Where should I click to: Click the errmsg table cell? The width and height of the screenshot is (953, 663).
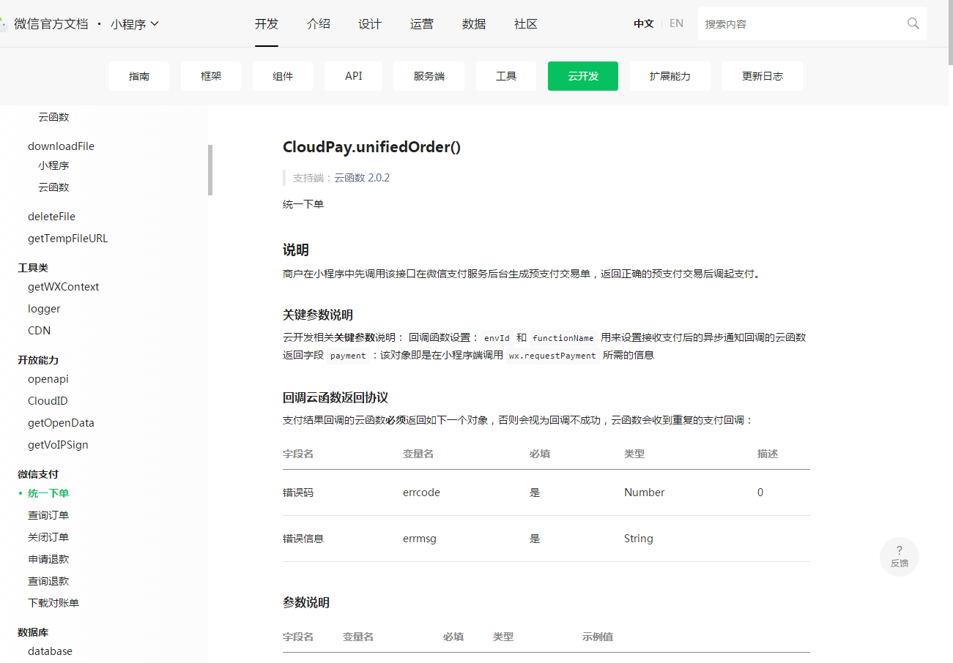click(420, 539)
